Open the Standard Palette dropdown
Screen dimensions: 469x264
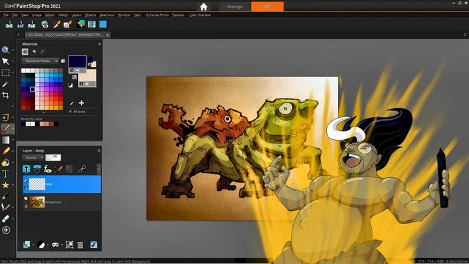coord(41,61)
